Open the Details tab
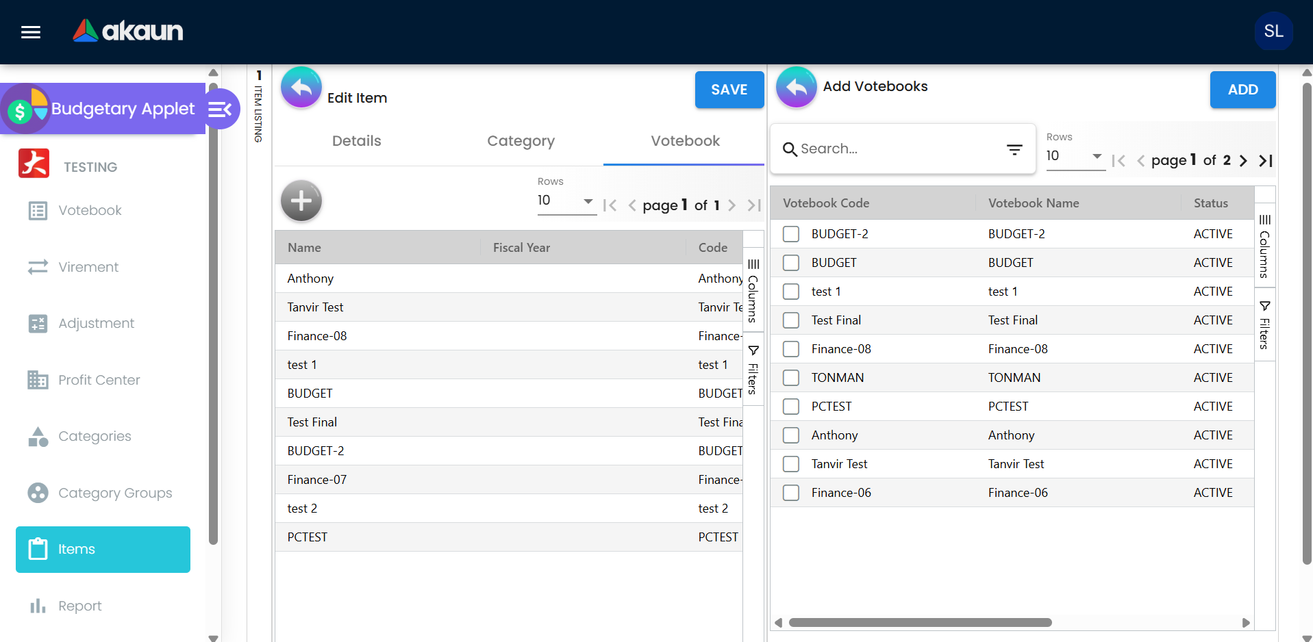 point(356,141)
